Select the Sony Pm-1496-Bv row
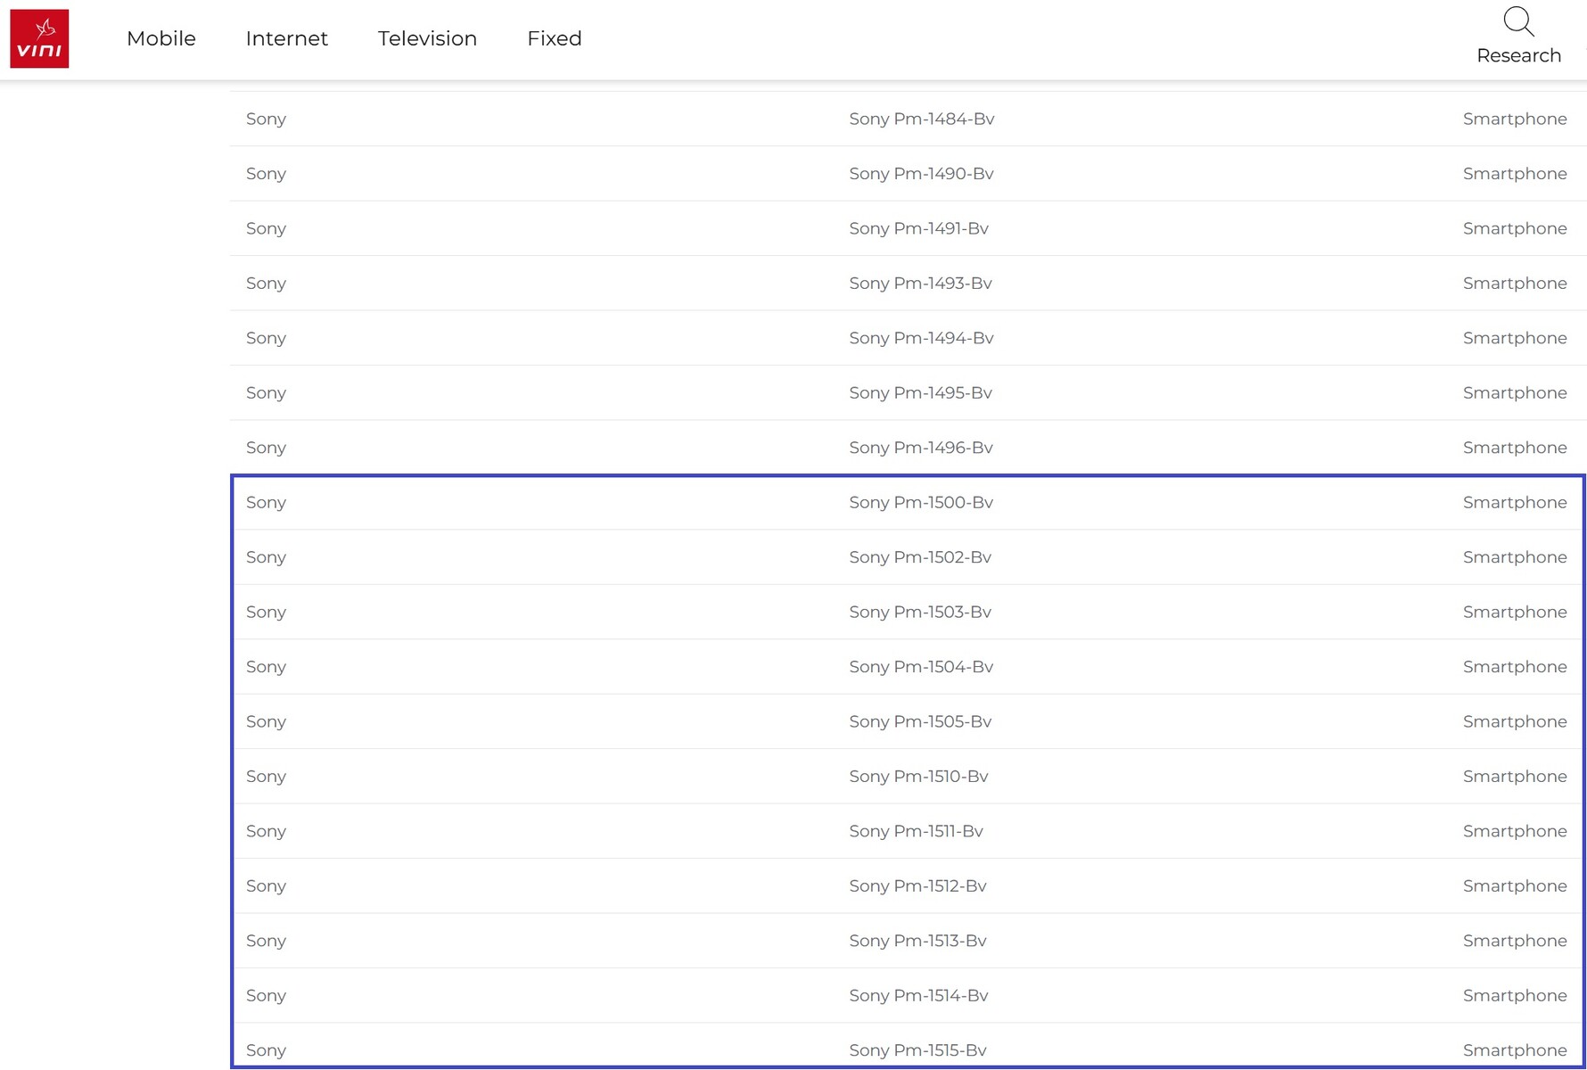Image resolution: width=1587 pixels, height=1070 pixels. point(921,448)
